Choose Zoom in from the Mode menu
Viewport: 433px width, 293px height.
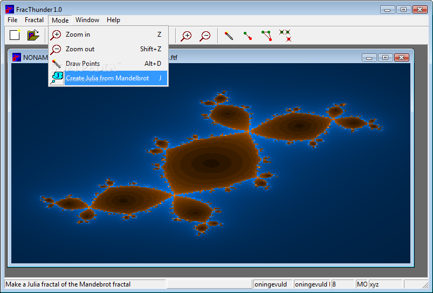pos(108,35)
